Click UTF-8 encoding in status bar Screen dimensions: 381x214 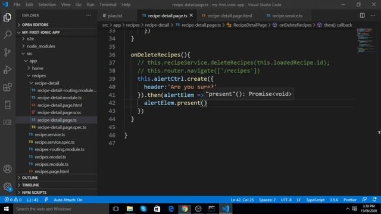(286, 200)
